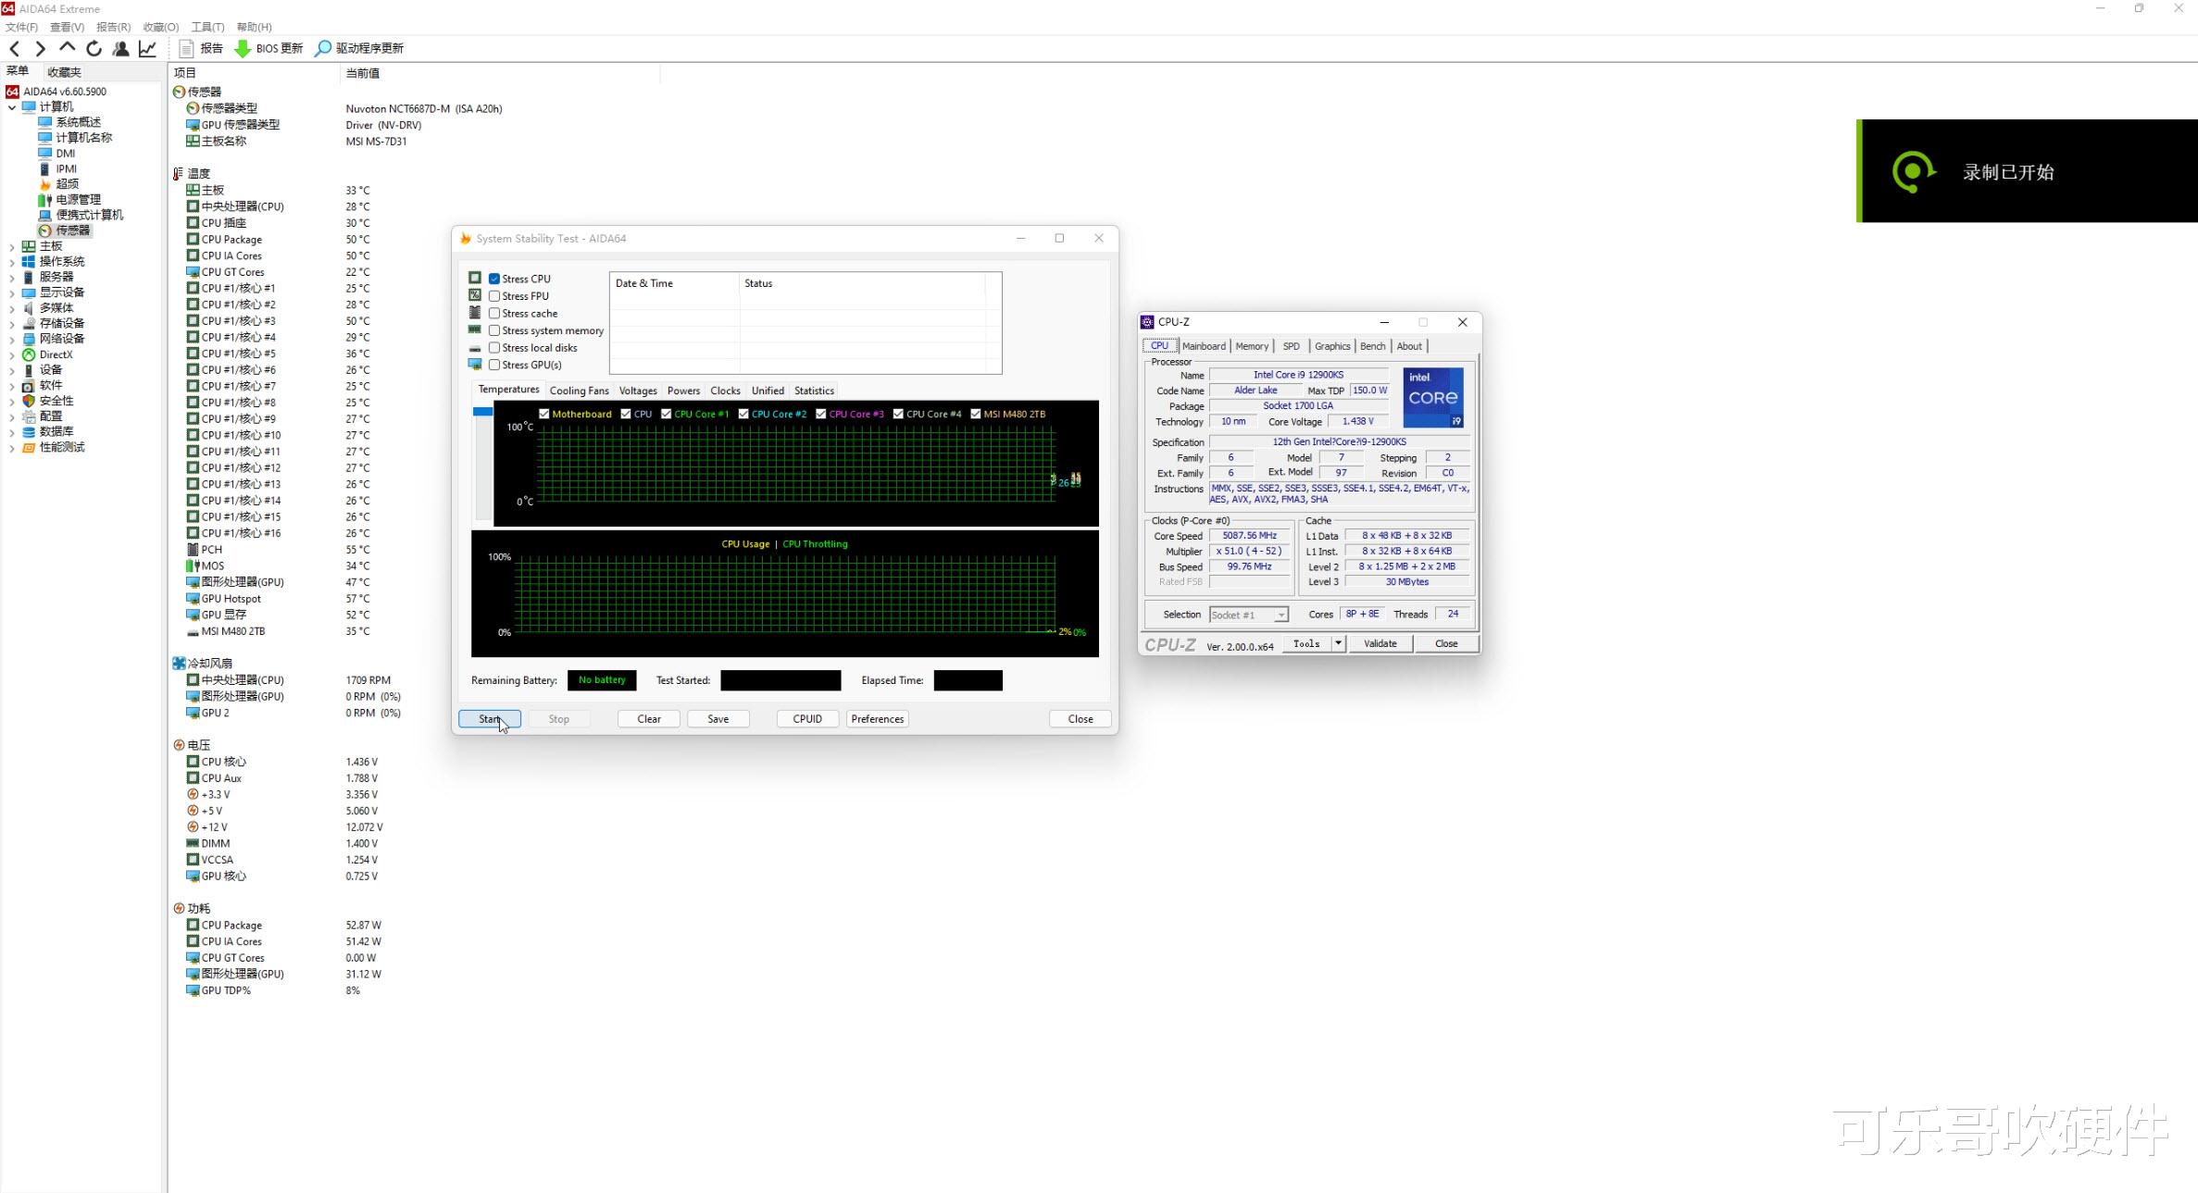
Task: Click the refresh icon in toolbar
Action: coord(94,48)
